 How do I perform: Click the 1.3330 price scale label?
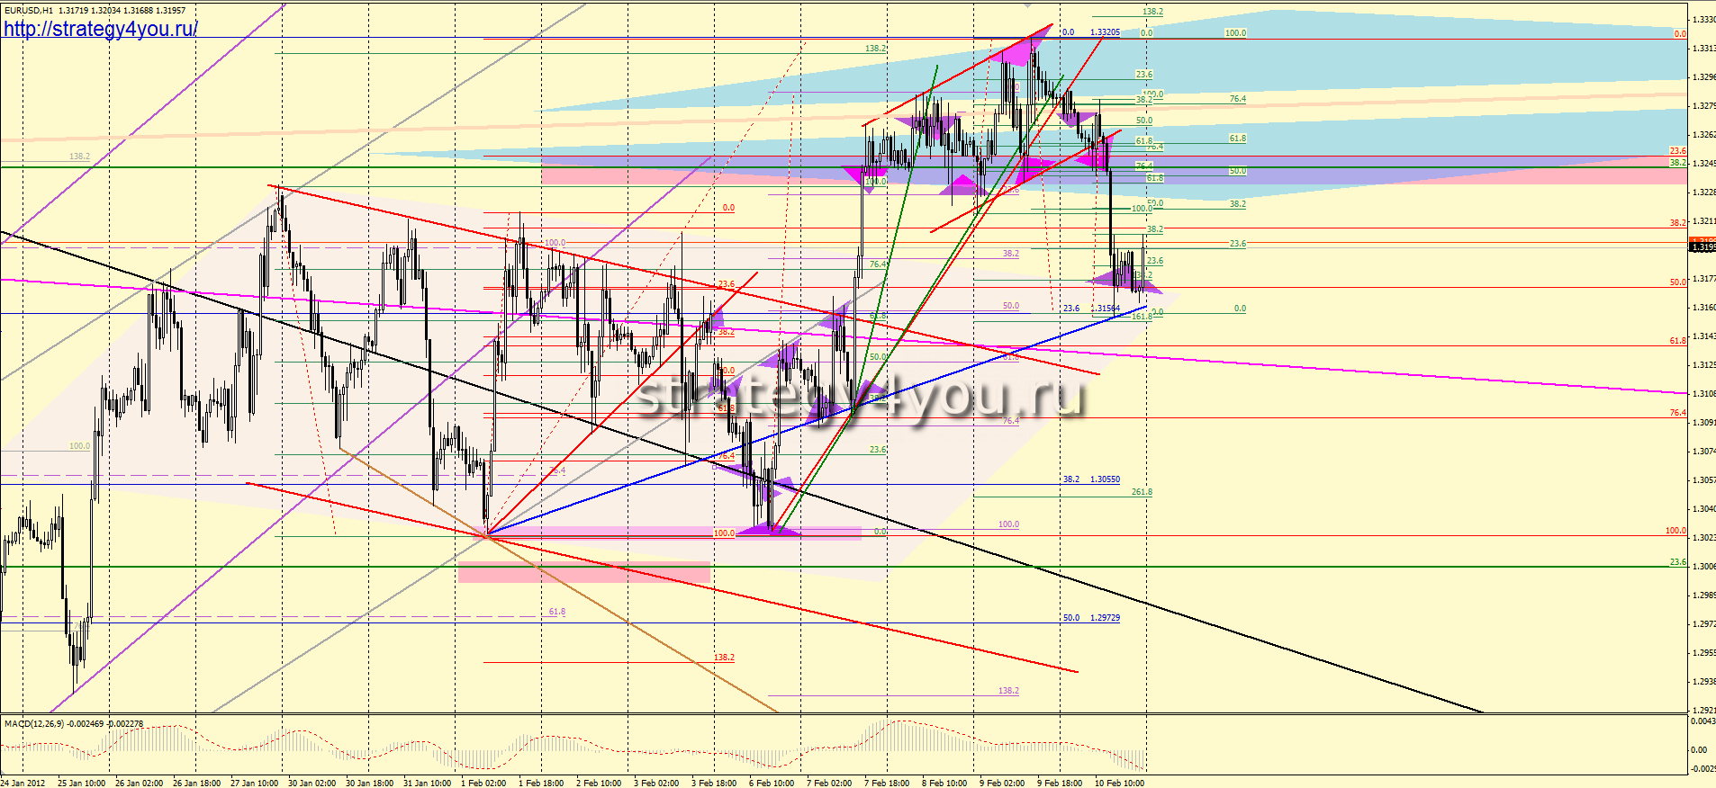point(1702,20)
